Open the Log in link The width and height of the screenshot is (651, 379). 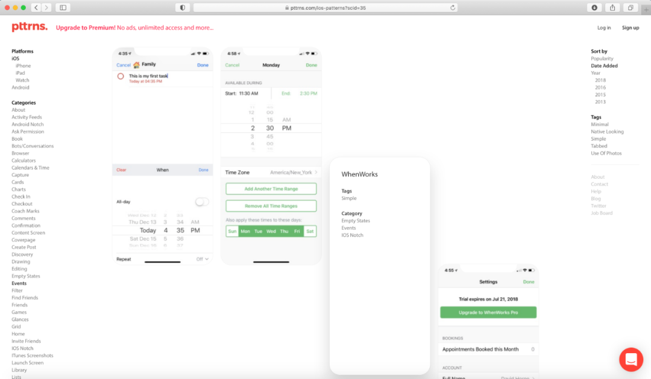tap(603, 28)
